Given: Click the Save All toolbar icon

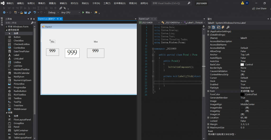Looking at the screenshot, I should coord(29,13).
